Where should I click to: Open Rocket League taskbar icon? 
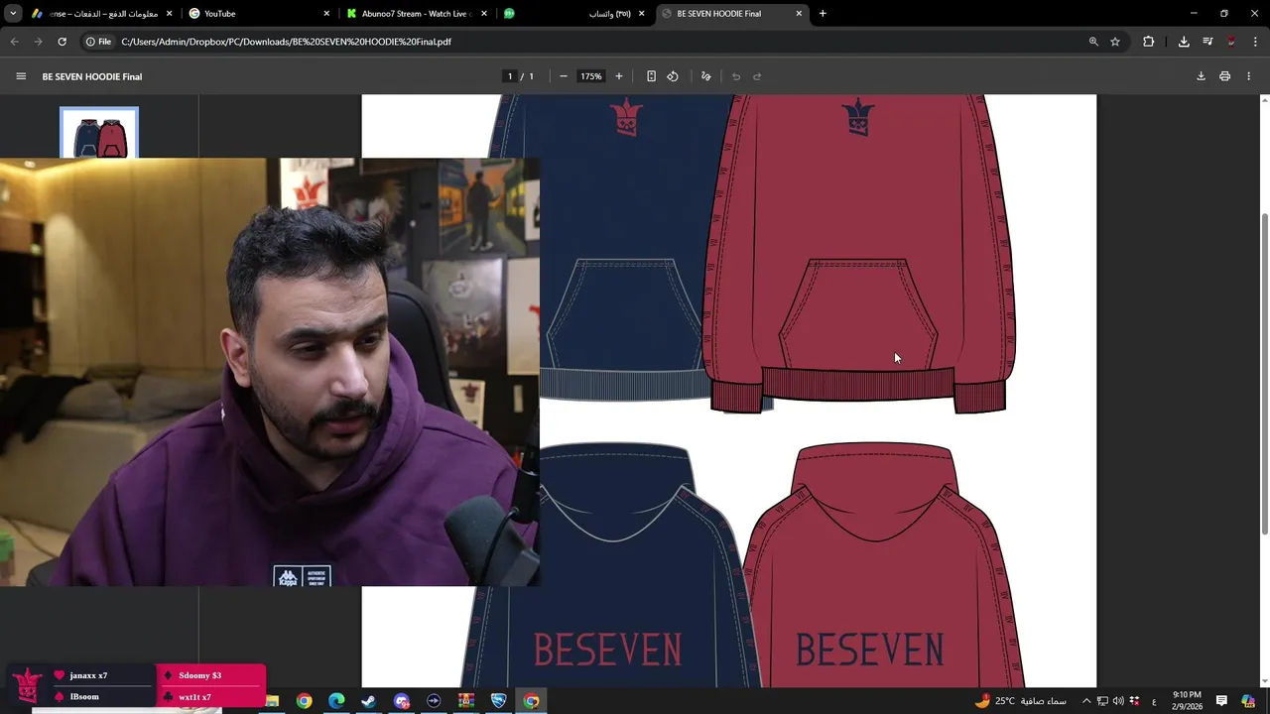click(499, 701)
